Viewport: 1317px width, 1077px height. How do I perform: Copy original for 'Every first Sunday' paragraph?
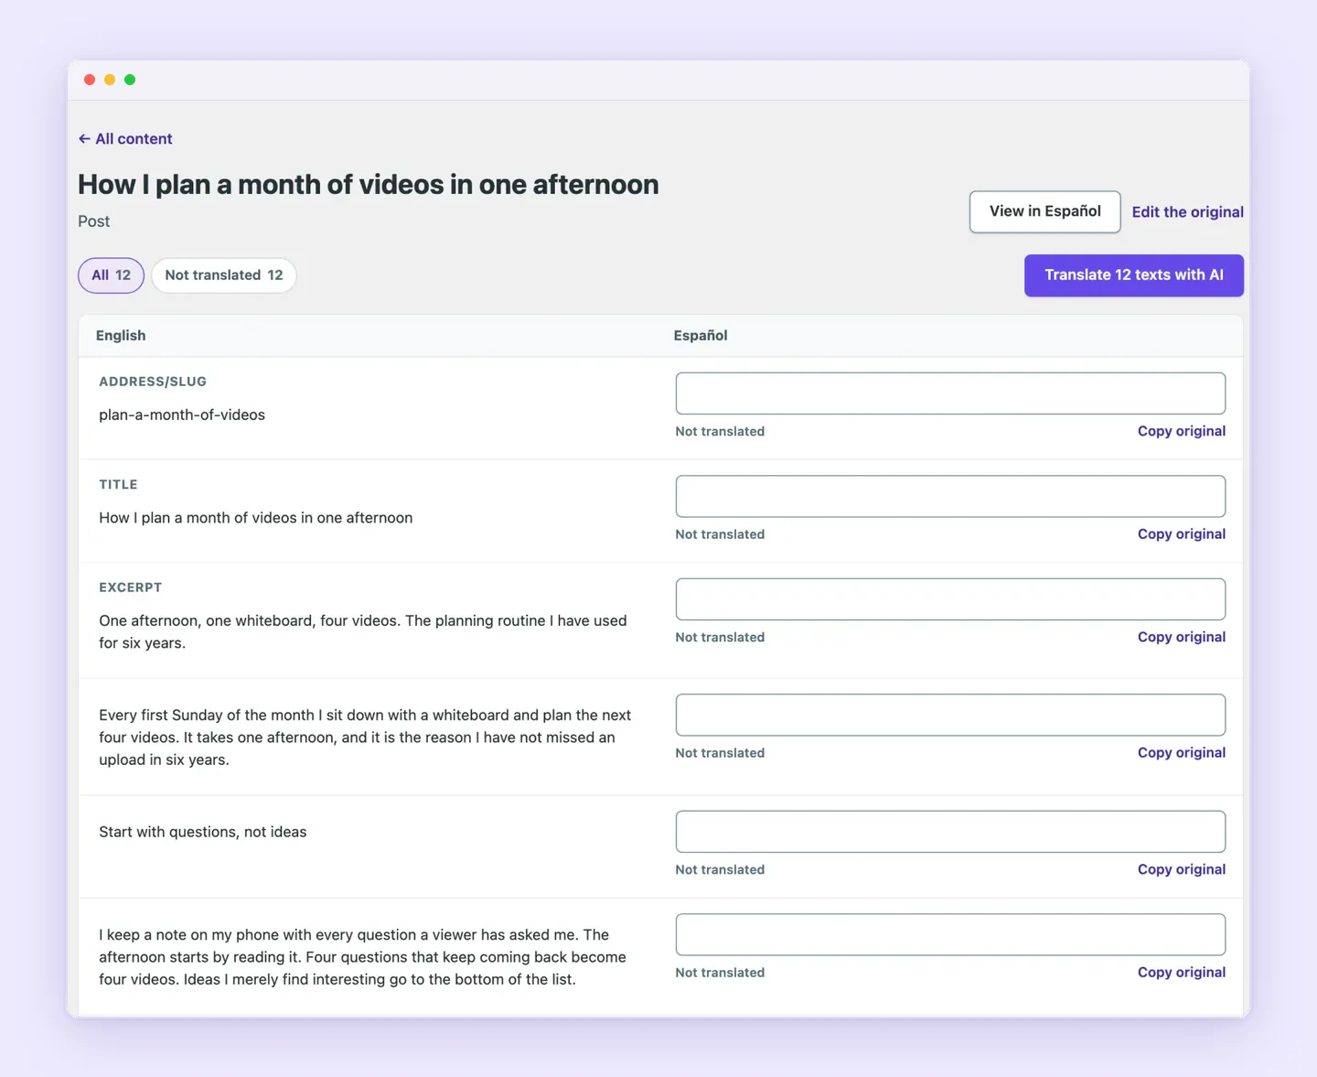tap(1181, 753)
